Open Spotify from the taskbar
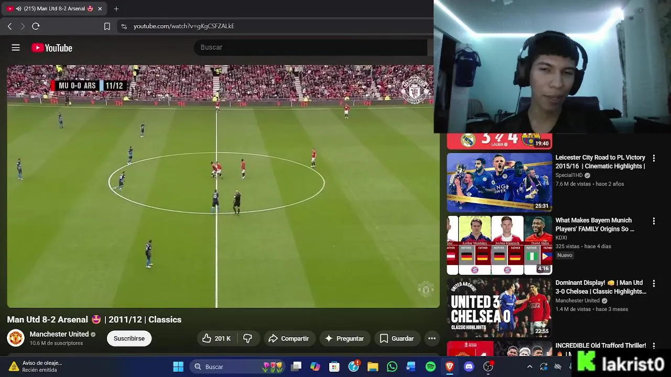 coord(430,367)
